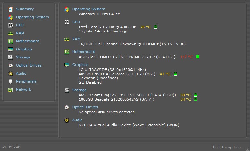Viewport: 250px width, 151px height.
Task: Click LG ULTRAWIDE (3840x1620@144Hz) line
Action: click(x=112, y=70)
